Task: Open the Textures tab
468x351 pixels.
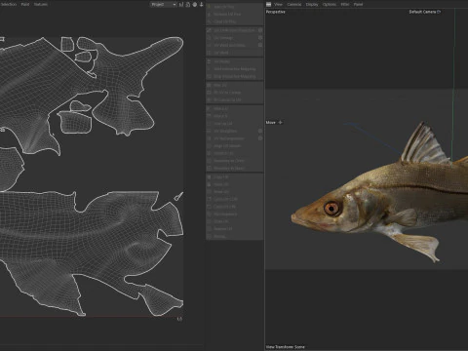Action: pyautogui.click(x=41, y=4)
